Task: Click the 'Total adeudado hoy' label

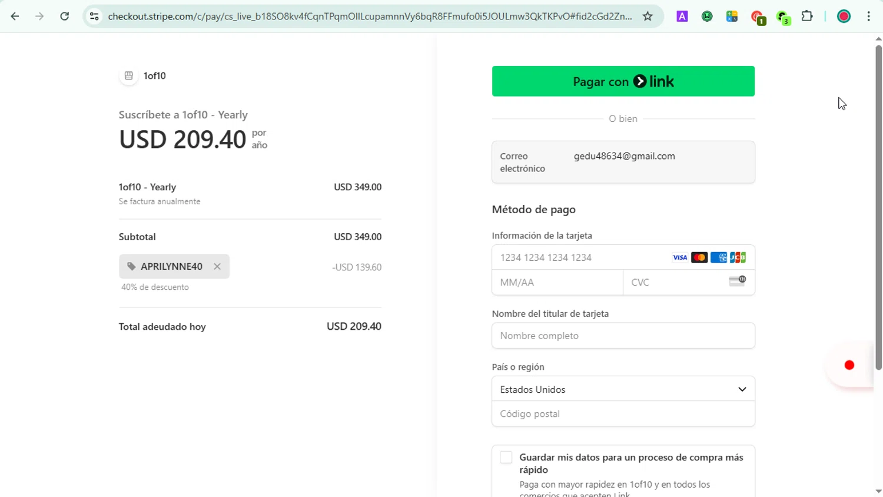Action: (162, 327)
